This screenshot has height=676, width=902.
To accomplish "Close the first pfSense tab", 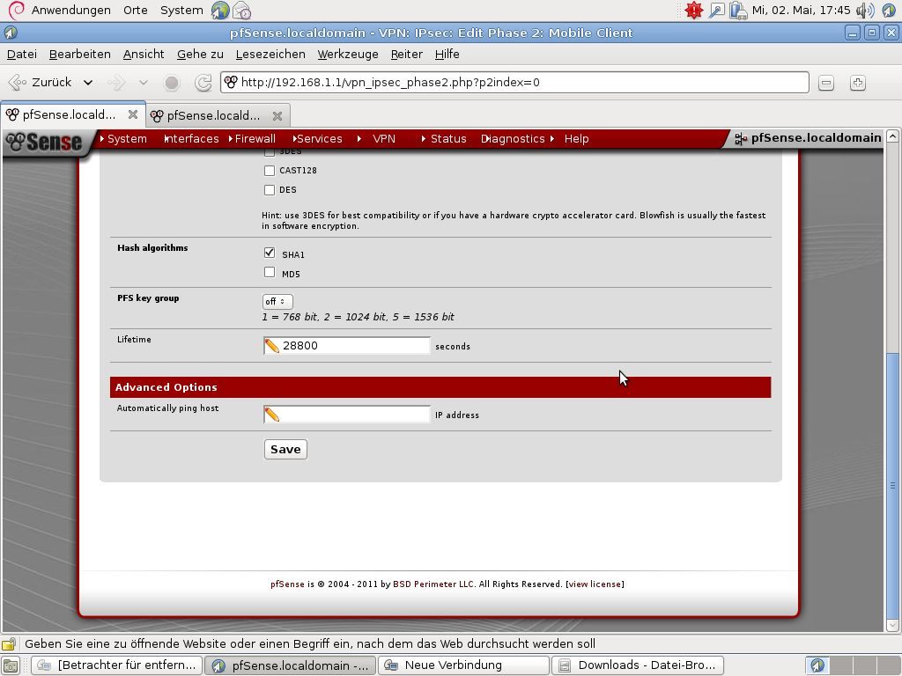I will coord(133,114).
